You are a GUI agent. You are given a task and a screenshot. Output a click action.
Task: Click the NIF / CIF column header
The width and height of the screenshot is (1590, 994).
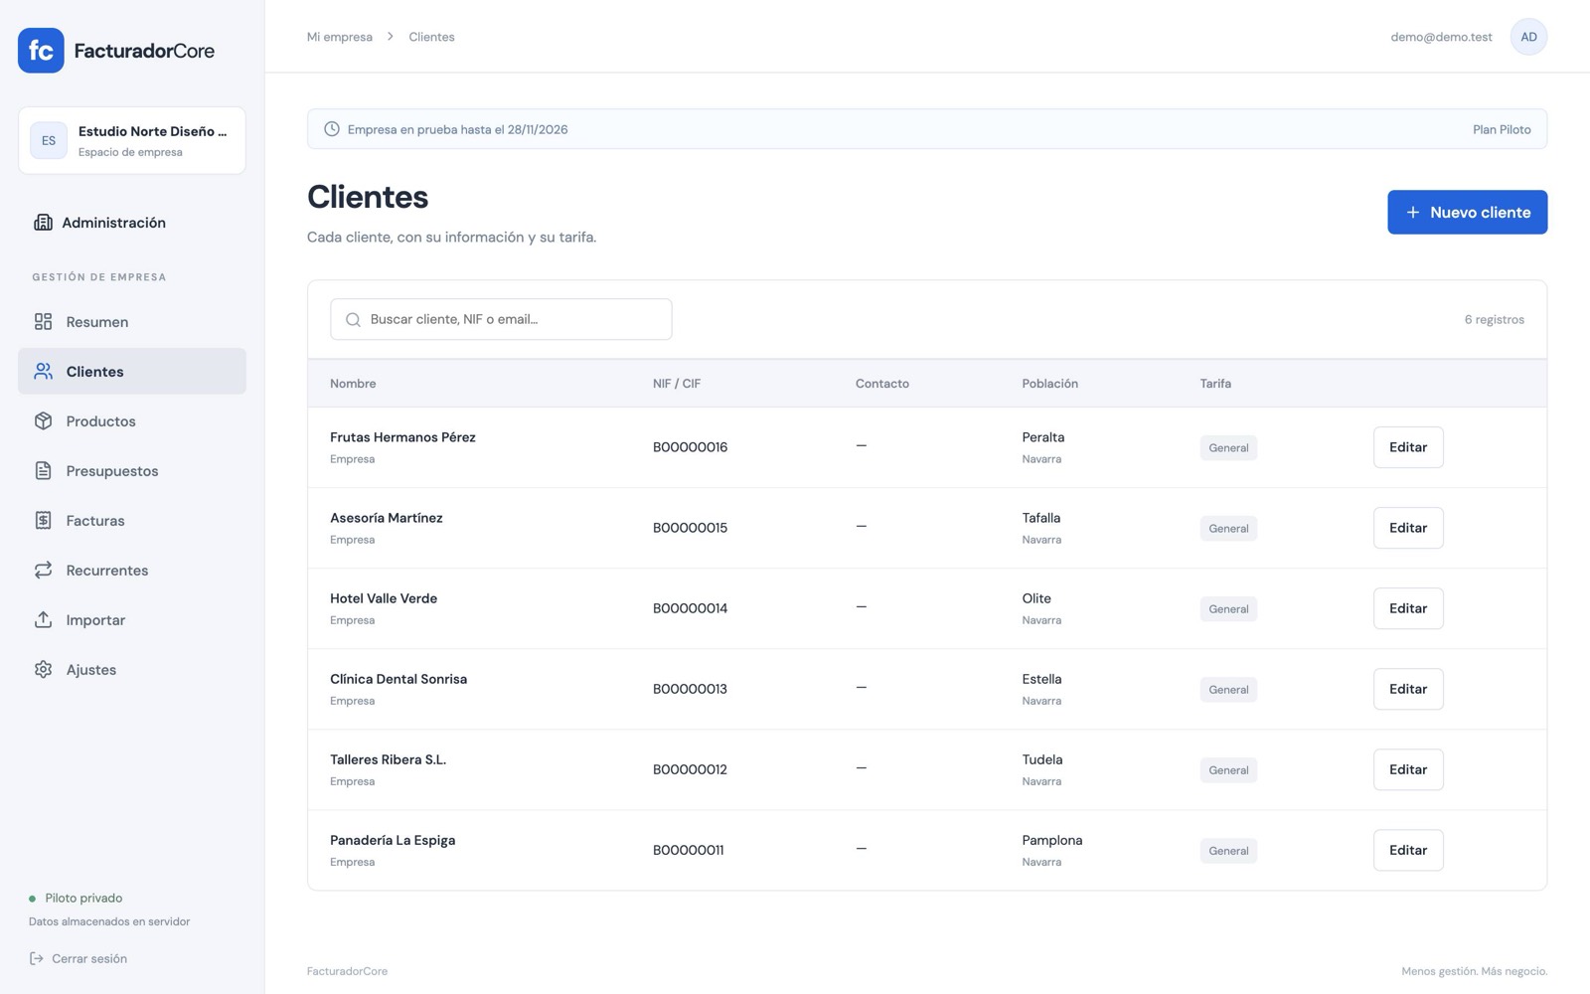click(x=677, y=384)
